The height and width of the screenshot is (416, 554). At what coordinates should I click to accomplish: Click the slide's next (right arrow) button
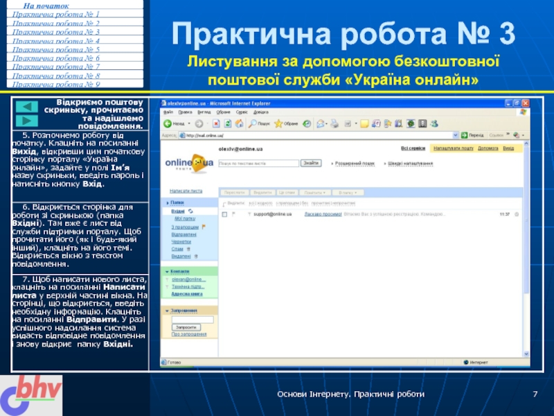tap(27, 121)
